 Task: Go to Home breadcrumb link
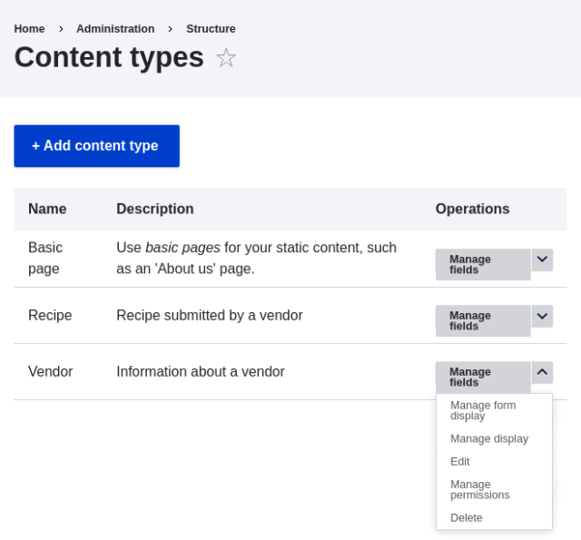(29, 29)
